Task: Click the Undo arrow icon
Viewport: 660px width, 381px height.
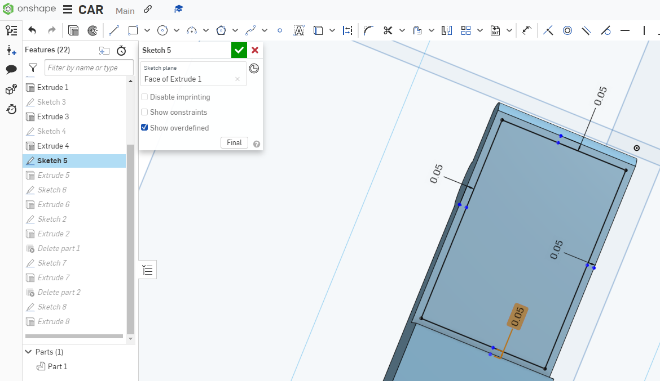Action: pyautogui.click(x=32, y=30)
